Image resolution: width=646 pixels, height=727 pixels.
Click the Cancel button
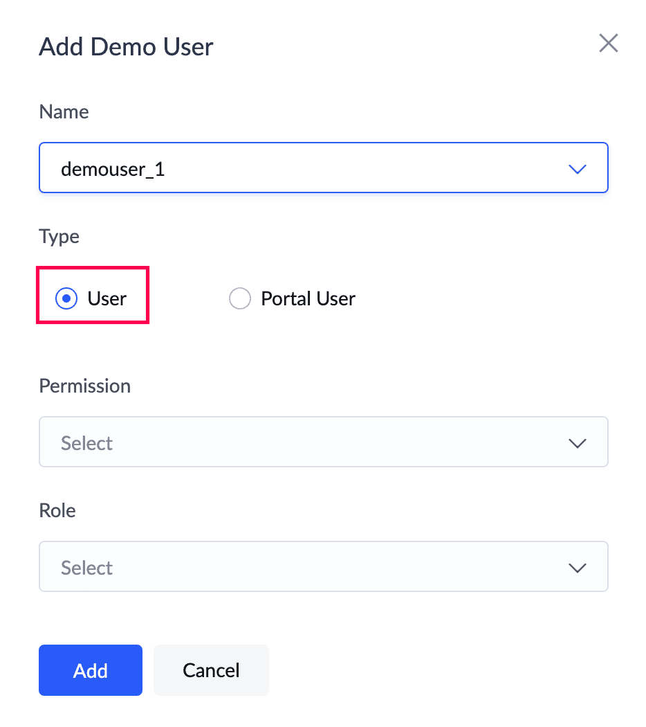pos(211,670)
